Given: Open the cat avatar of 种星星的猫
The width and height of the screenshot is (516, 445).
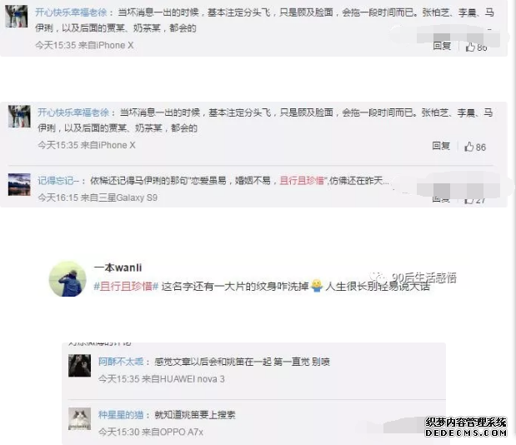Looking at the screenshot, I should (80, 418).
